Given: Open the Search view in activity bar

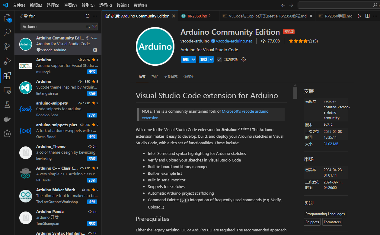Looking at the screenshot, I should click(x=7, y=32).
